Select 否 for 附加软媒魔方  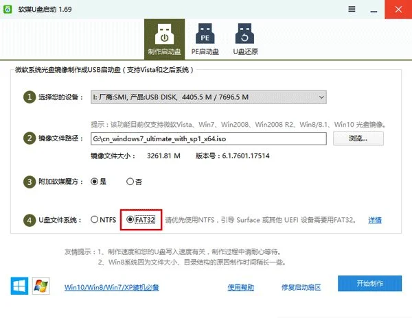pos(135,182)
